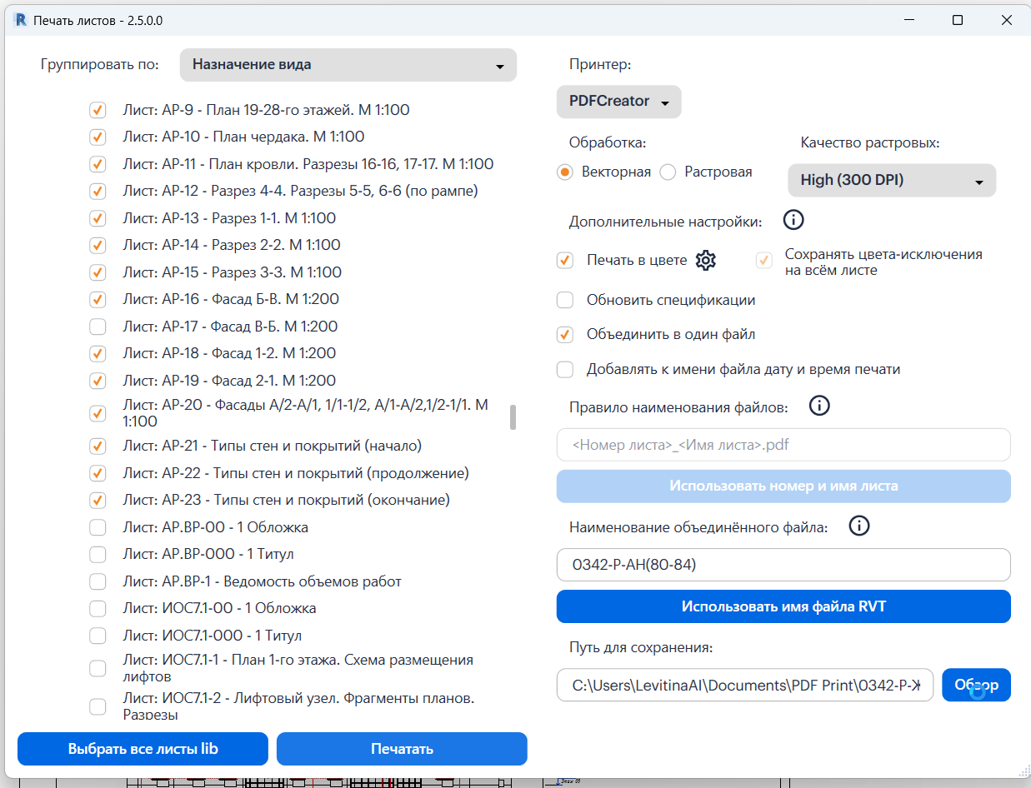Click text Лист: АР.ВР-000 - 1 Титул
The image size is (1031, 788).
click(x=208, y=554)
